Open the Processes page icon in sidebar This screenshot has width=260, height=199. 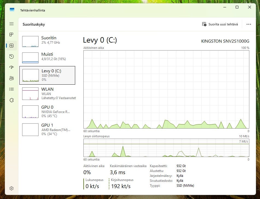(11, 34)
